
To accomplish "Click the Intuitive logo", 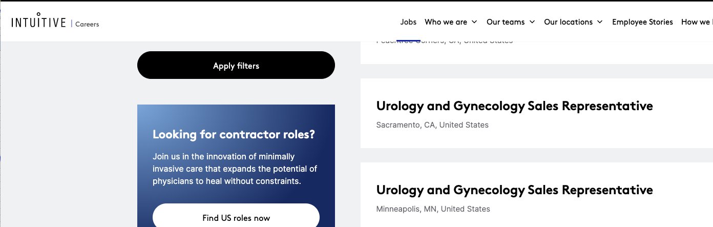I will [38, 22].
